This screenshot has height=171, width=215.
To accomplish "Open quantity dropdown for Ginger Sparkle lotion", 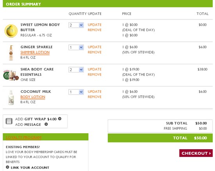I will tap(76, 48).
